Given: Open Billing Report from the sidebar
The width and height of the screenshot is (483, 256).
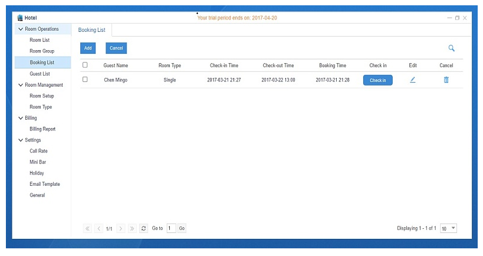Looking at the screenshot, I should pyautogui.click(x=42, y=129).
